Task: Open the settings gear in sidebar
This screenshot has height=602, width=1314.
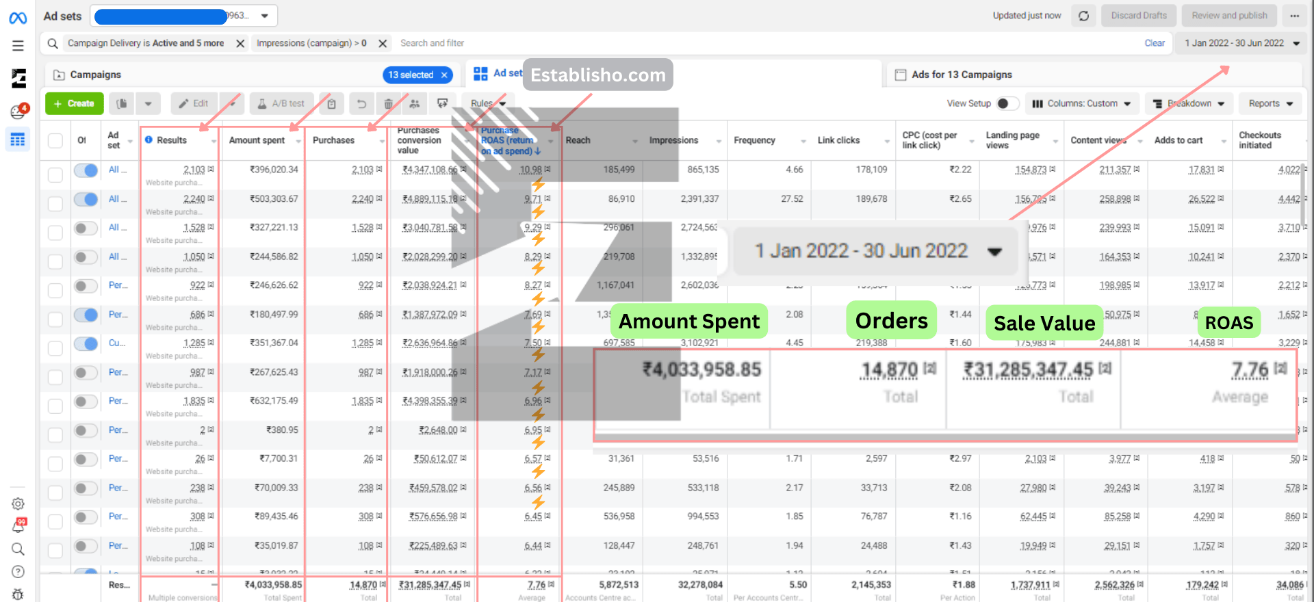Action: point(18,504)
